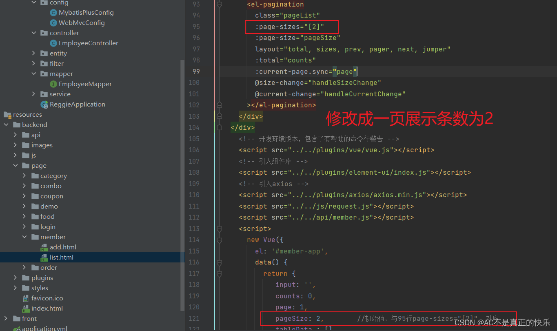Select the food folder
Screen dimensions: 557x331
[x=47, y=217]
